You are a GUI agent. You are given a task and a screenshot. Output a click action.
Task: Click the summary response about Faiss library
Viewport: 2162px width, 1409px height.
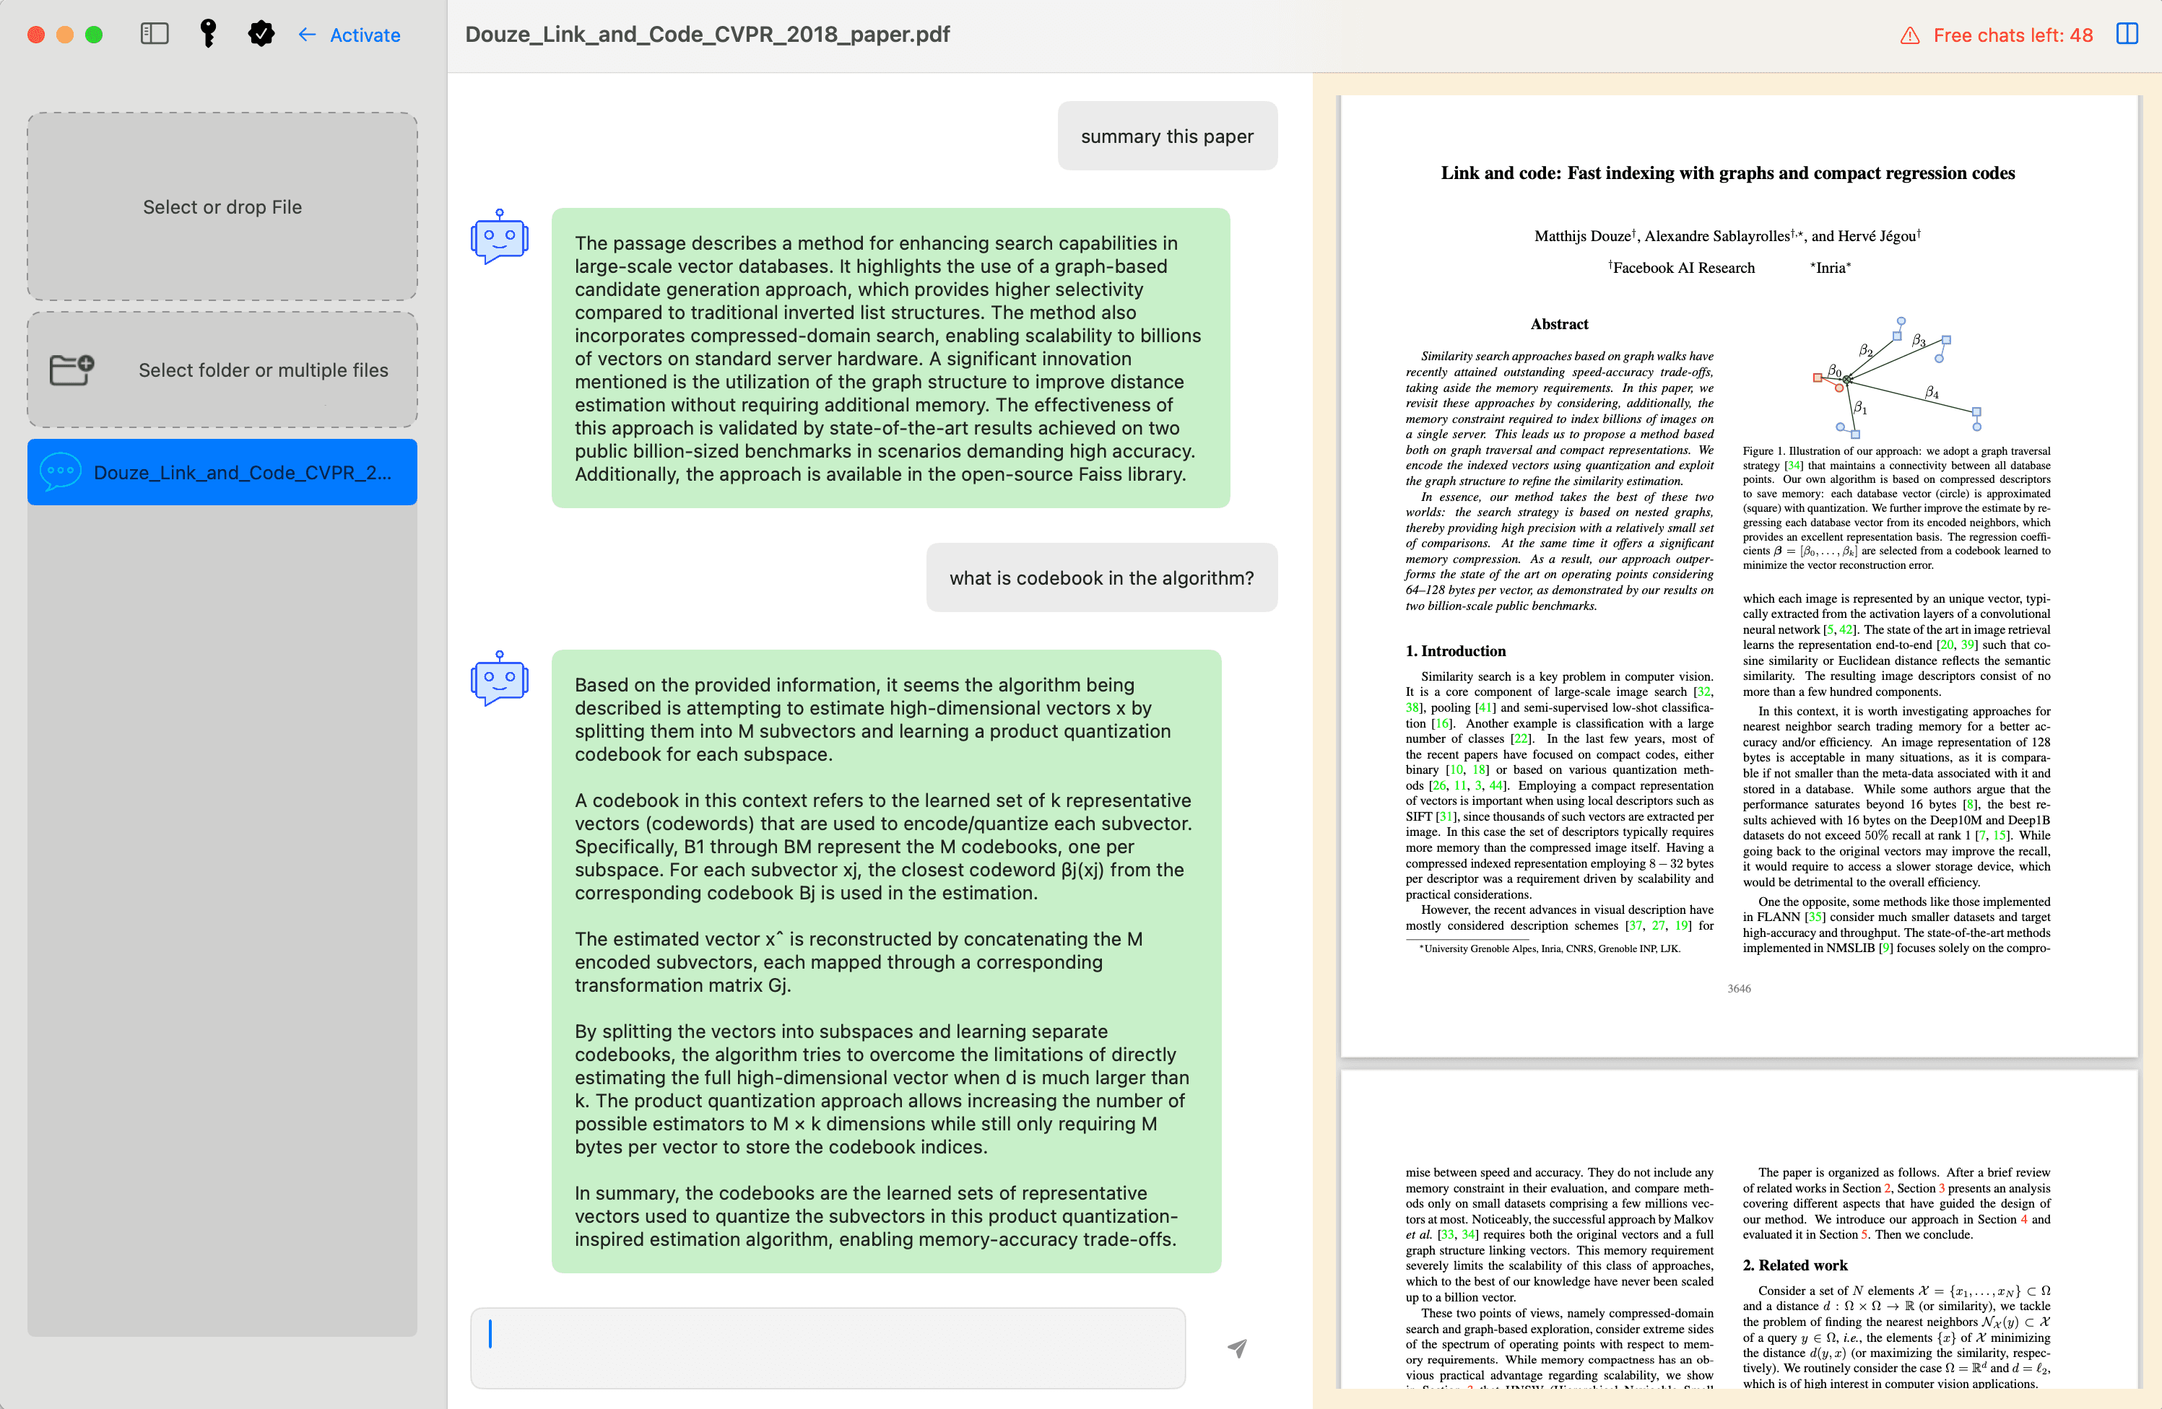890,359
